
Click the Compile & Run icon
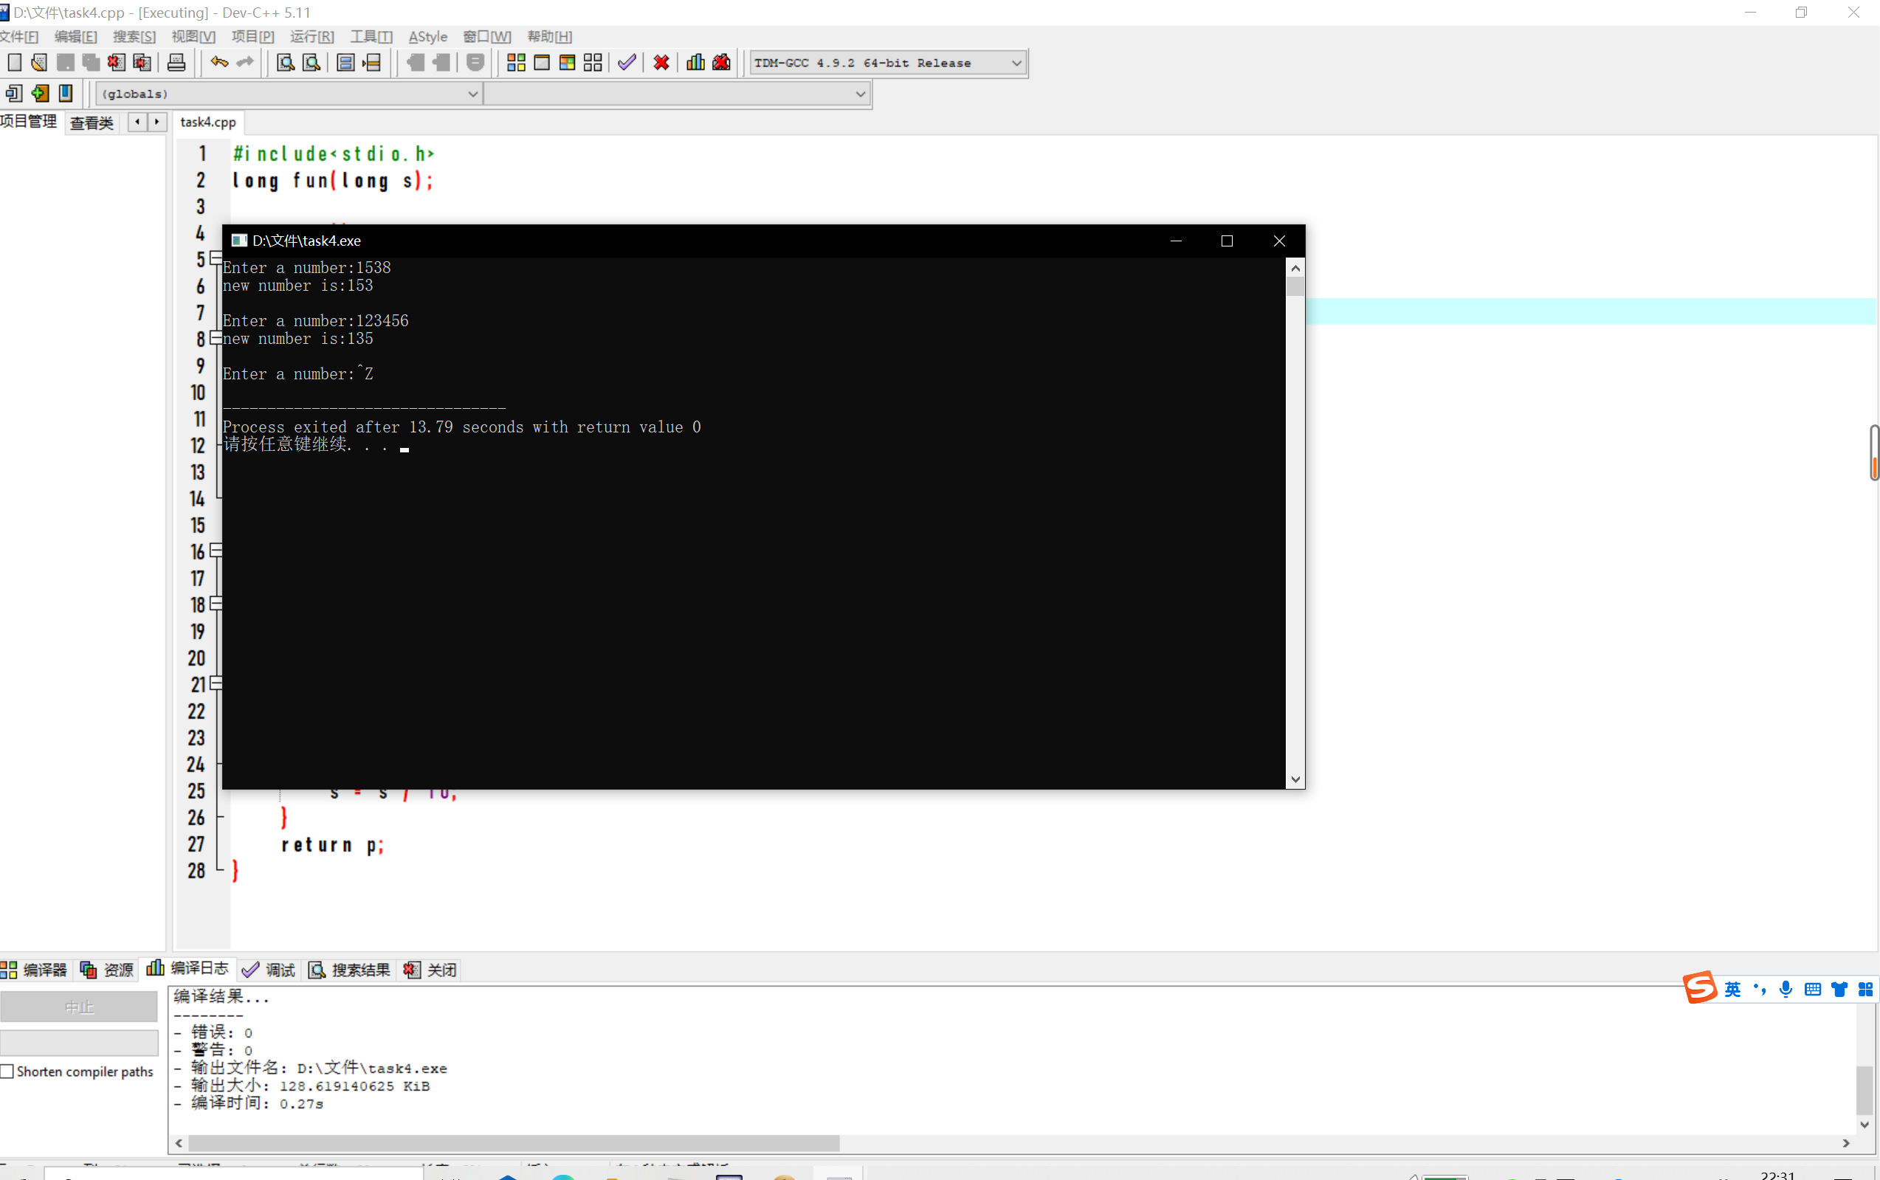tap(568, 63)
